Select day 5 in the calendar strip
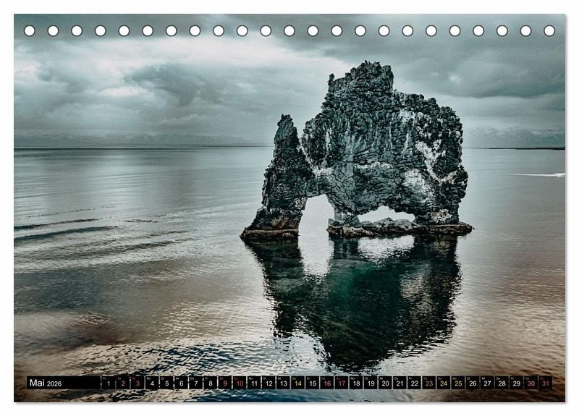This screenshot has height=416, width=579. tap(166, 383)
